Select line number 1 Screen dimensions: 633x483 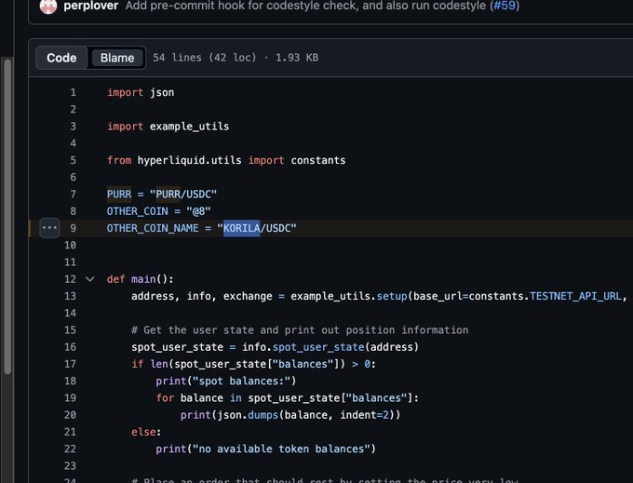73,92
